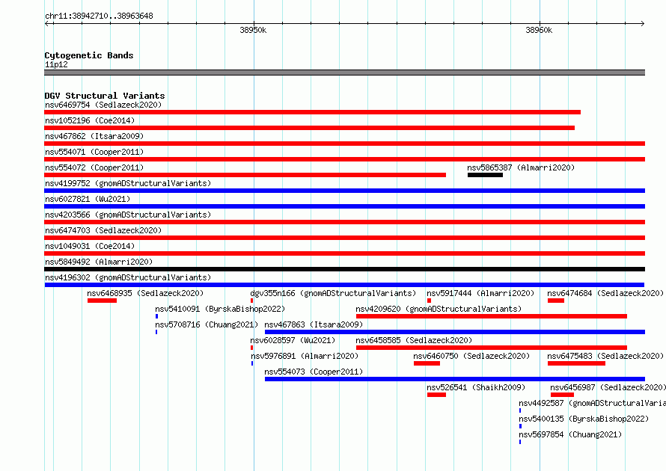Click DGV Structural Variants track title

click(x=105, y=96)
